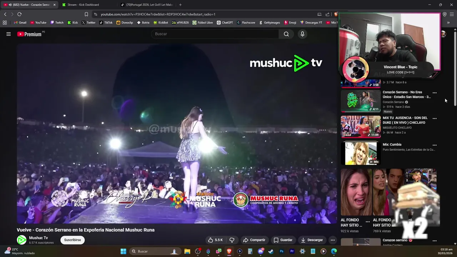Open Calculator from taskbar

250,251
